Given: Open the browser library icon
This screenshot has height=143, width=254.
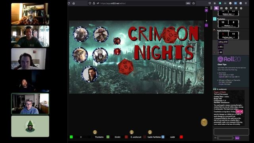Looking at the screenshot, I should [x=215, y=3].
